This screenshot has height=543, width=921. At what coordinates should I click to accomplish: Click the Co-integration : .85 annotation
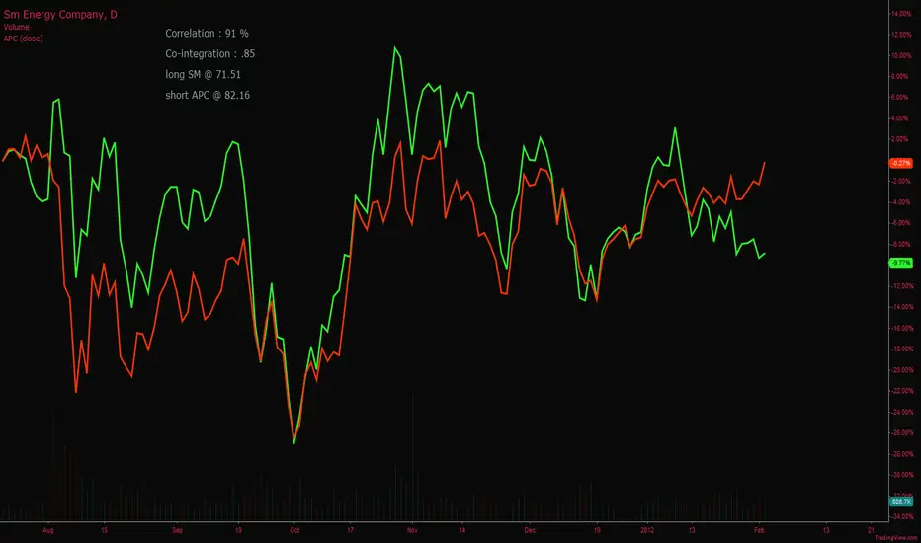point(209,54)
